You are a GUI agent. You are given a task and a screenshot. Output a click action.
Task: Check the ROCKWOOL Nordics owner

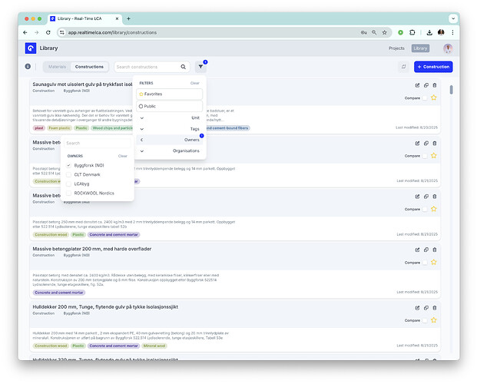pos(69,194)
